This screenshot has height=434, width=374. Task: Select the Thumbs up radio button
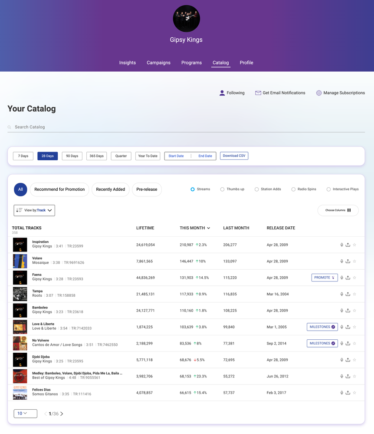coord(222,189)
